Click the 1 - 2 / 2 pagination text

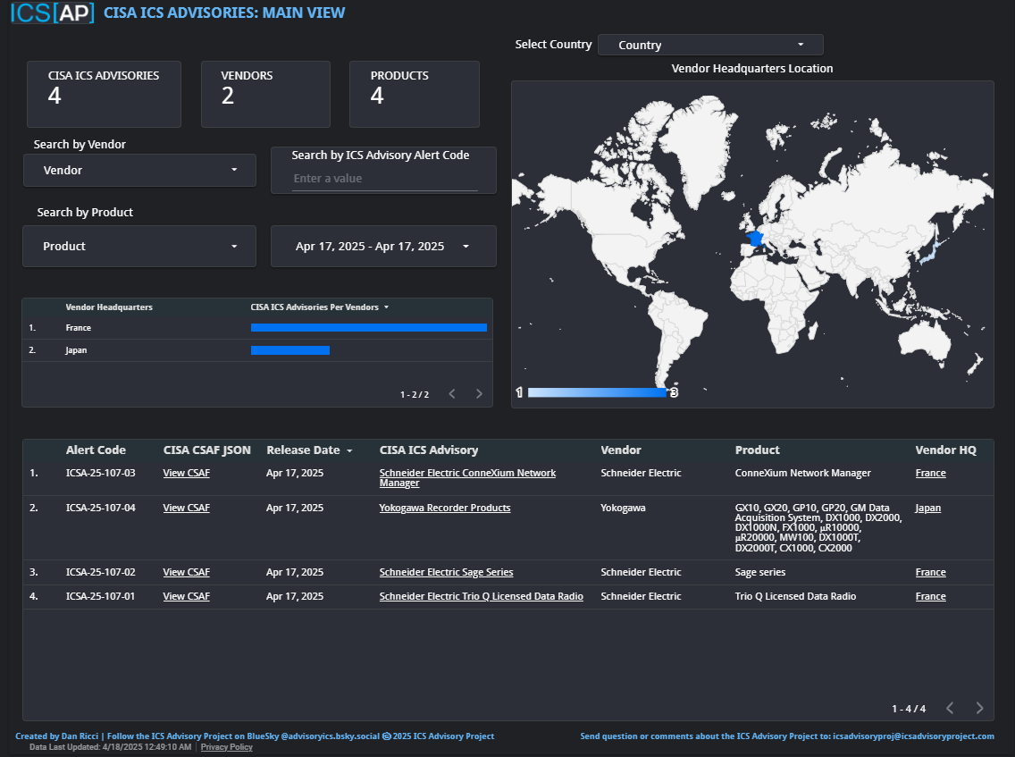(x=415, y=394)
